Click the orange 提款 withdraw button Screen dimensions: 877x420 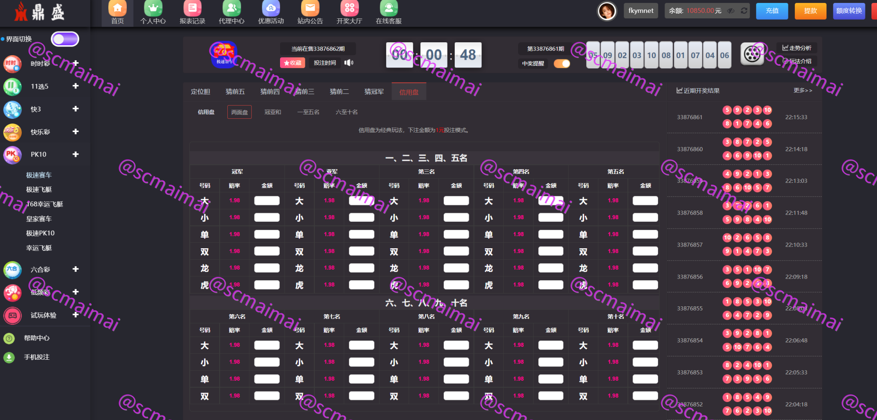point(811,11)
